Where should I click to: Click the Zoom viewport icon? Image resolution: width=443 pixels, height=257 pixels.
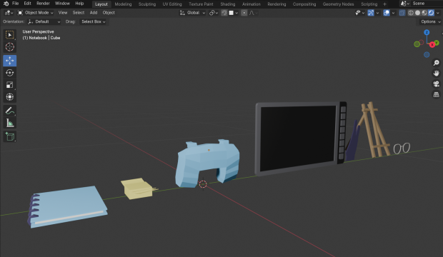click(437, 63)
